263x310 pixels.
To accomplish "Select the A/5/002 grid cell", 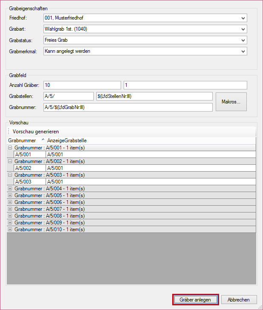I will pos(29,169).
